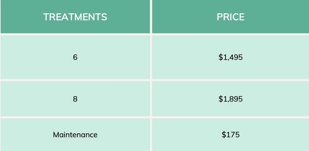Select the $1,895 price cell
The height and width of the screenshot is (151, 309).
click(x=230, y=99)
